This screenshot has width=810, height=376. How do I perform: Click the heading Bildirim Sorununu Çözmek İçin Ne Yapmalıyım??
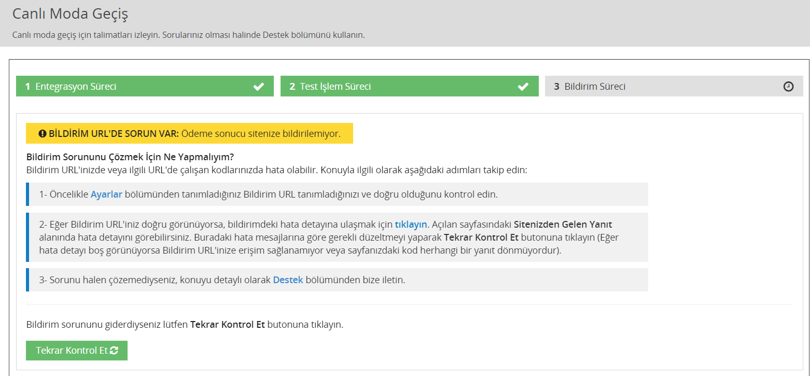click(x=130, y=157)
